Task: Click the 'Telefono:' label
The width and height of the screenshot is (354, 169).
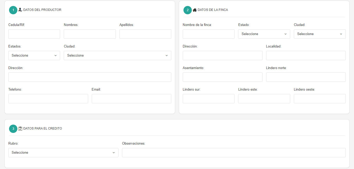Action: click(15, 90)
